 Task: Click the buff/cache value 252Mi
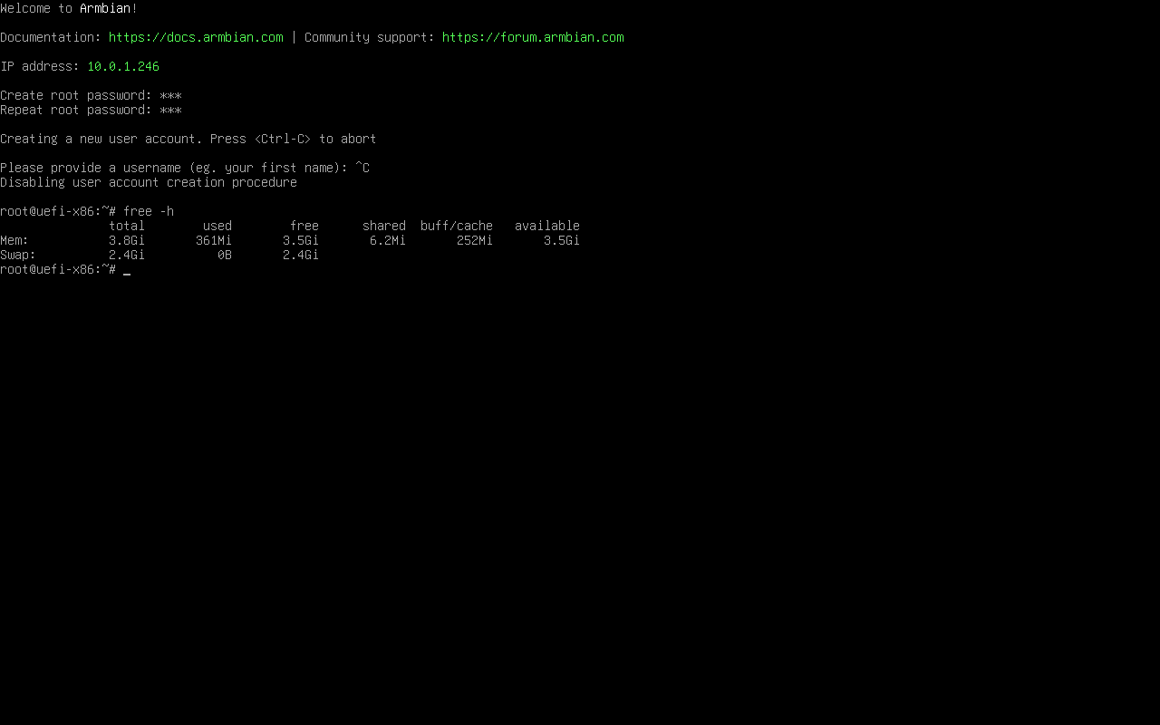pyautogui.click(x=475, y=240)
